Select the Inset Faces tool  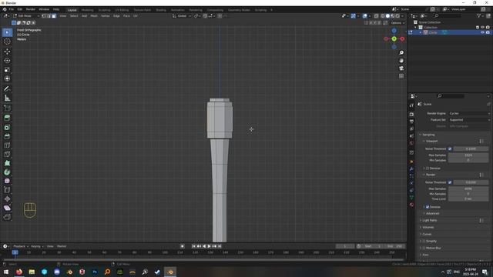pos(7,127)
